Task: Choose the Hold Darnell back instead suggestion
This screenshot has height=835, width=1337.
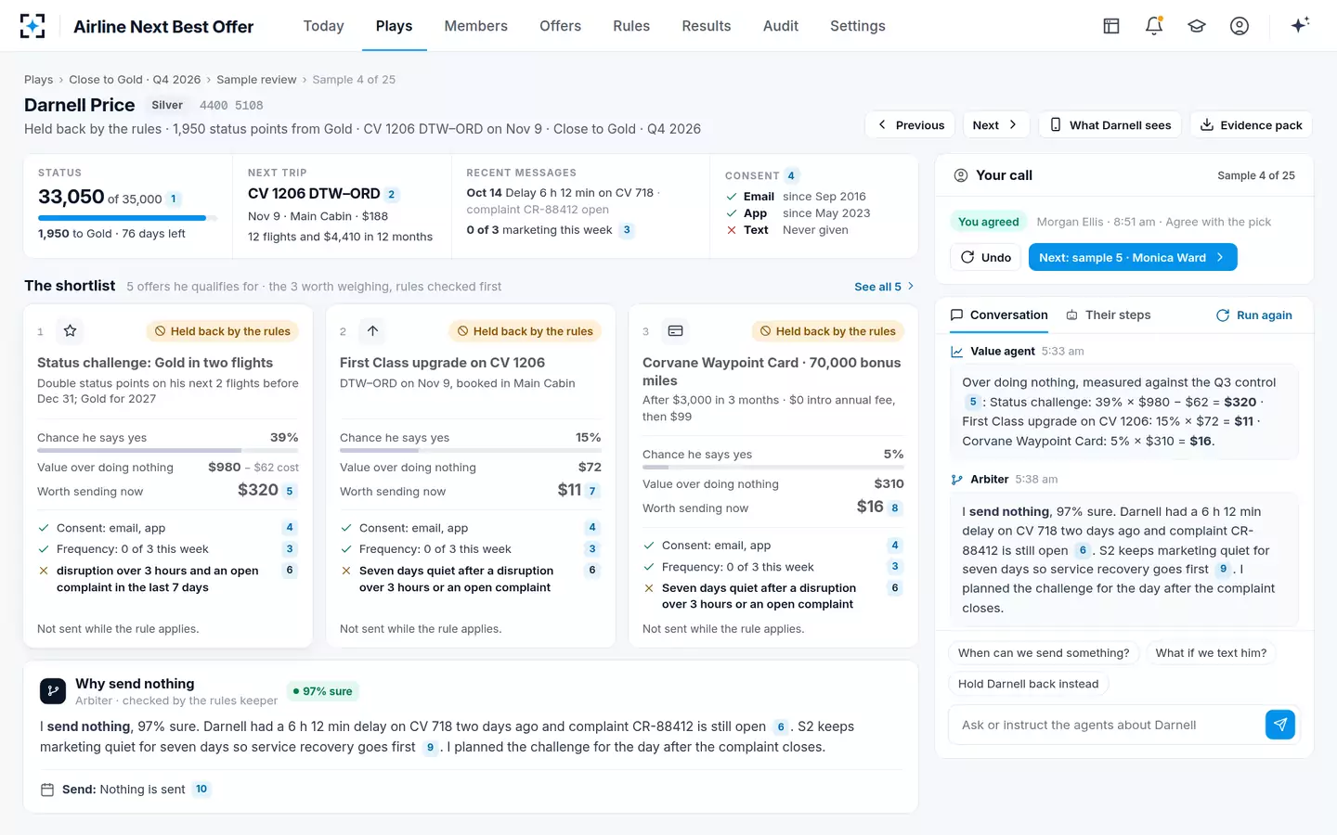Action: click(1028, 684)
